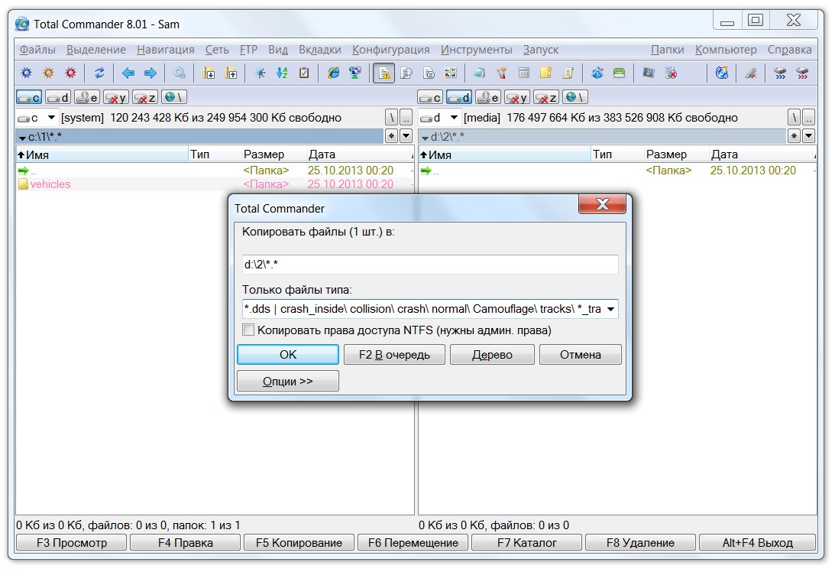This screenshot has height=572, width=835.
Task: Switch left panel to drive e
Action: pyautogui.click(x=87, y=97)
